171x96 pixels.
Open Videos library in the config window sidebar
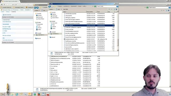54,28
